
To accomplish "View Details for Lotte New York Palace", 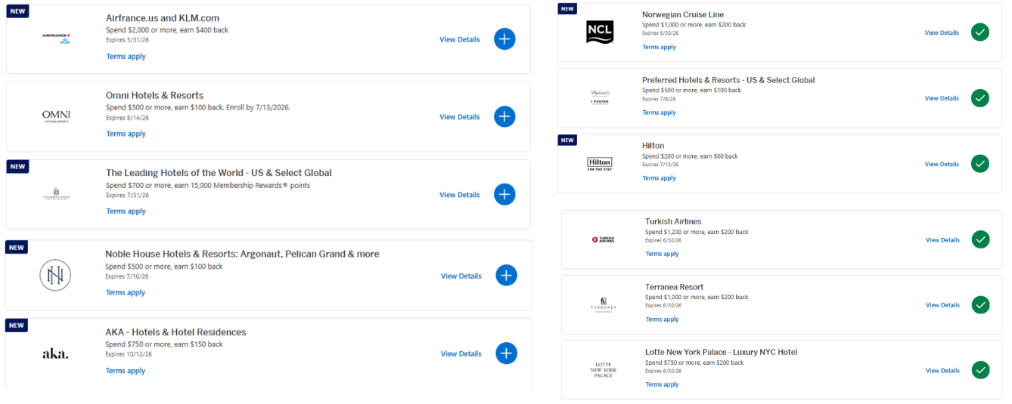I will (x=942, y=370).
